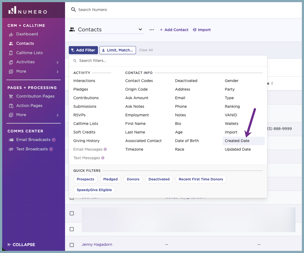304x253 pixels.
Task: Click the Action Pages clipboard icon
Action: tap(11, 106)
